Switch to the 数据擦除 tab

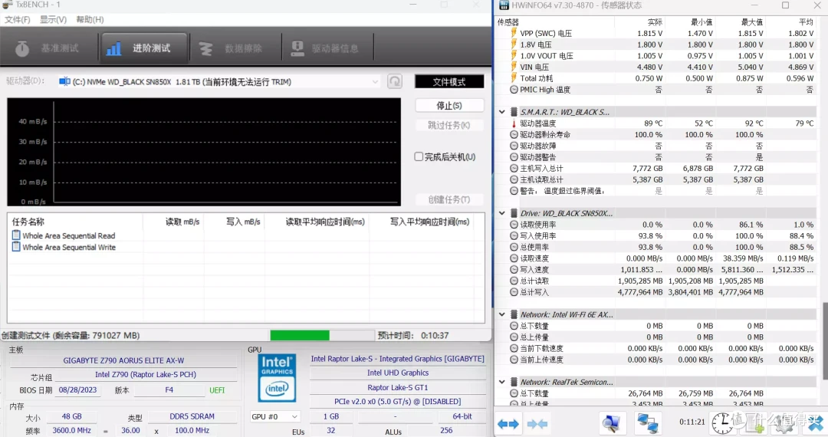point(234,48)
